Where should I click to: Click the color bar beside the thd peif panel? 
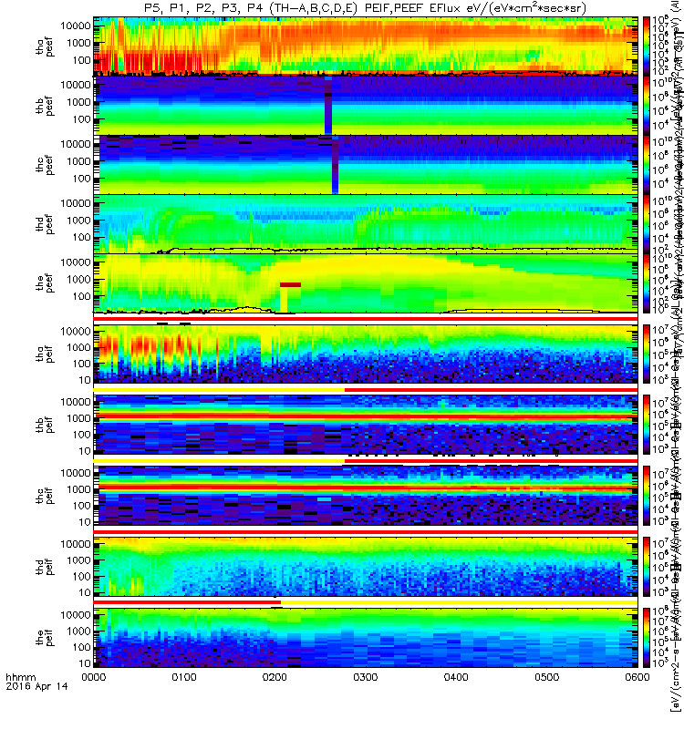coord(647,567)
